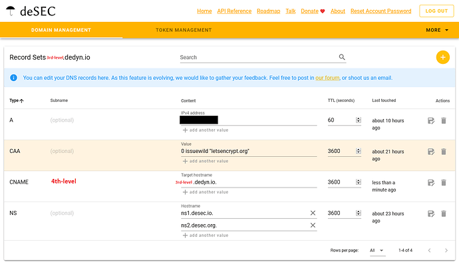Open the Home link
Image resolution: width=459 pixels, height=262 pixels.
[204, 11]
